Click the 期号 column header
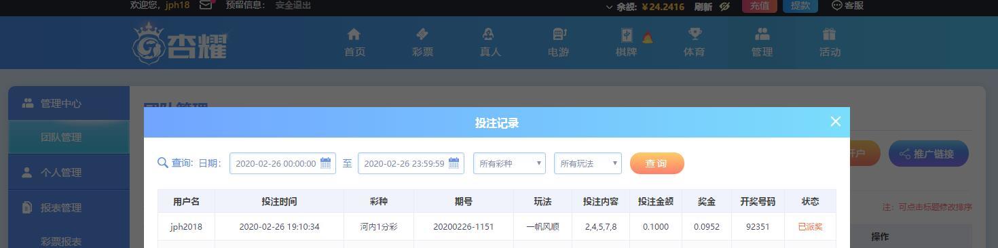The width and height of the screenshot is (998, 248). 464,201
